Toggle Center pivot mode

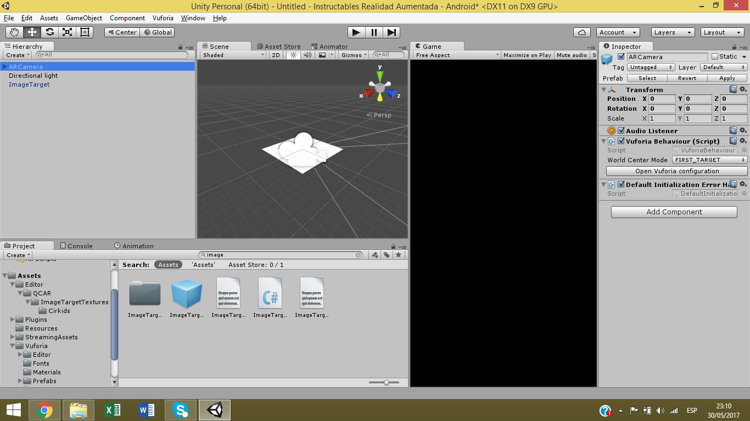pyautogui.click(x=122, y=32)
